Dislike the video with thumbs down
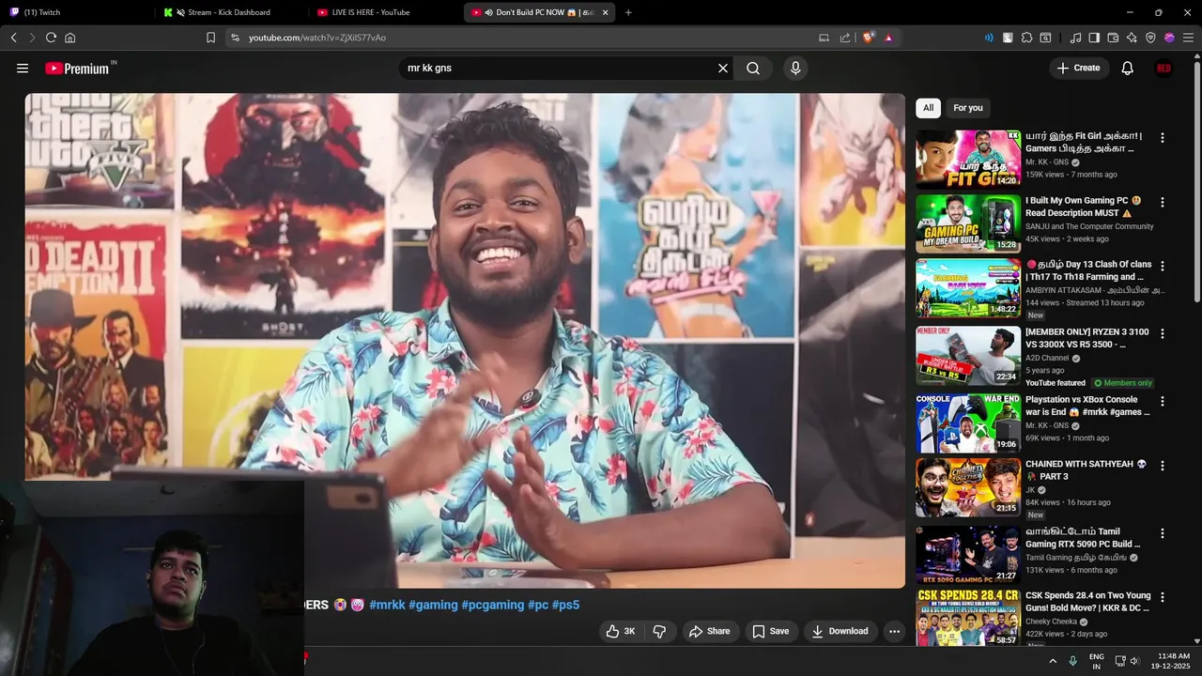 (659, 632)
